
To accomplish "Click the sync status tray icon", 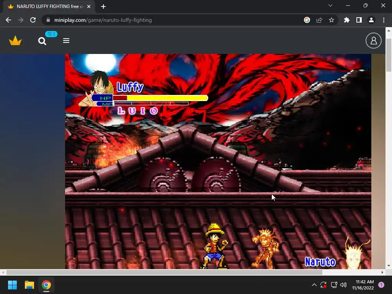I will pyautogui.click(x=323, y=285).
